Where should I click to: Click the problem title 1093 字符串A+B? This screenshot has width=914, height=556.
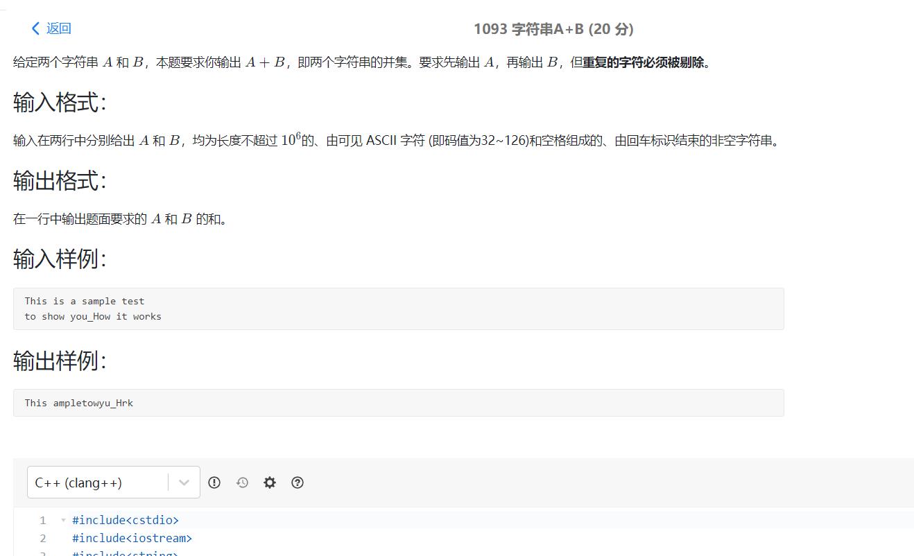(x=553, y=29)
